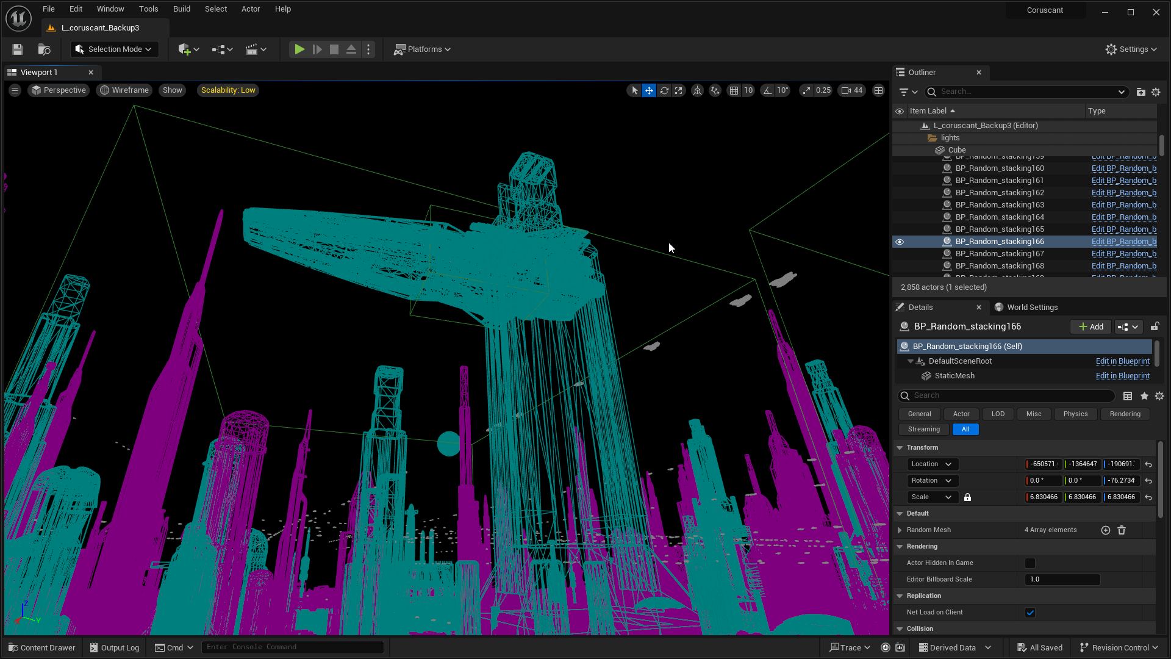This screenshot has width=1171, height=659.
Task: Click the viewport layout maximize icon
Action: click(878, 90)
